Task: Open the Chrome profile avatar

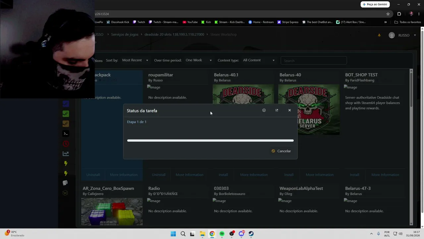Action: pos(411,14)
